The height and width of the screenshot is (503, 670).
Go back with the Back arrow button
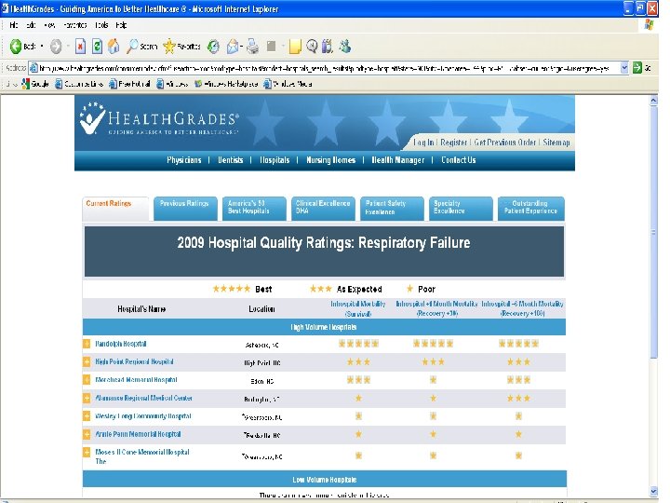[22, 46]
